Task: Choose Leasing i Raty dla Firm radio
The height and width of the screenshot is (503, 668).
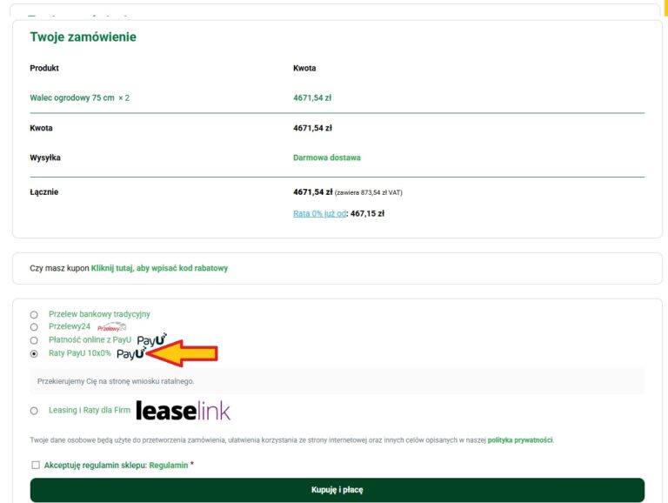Action: 34,411
